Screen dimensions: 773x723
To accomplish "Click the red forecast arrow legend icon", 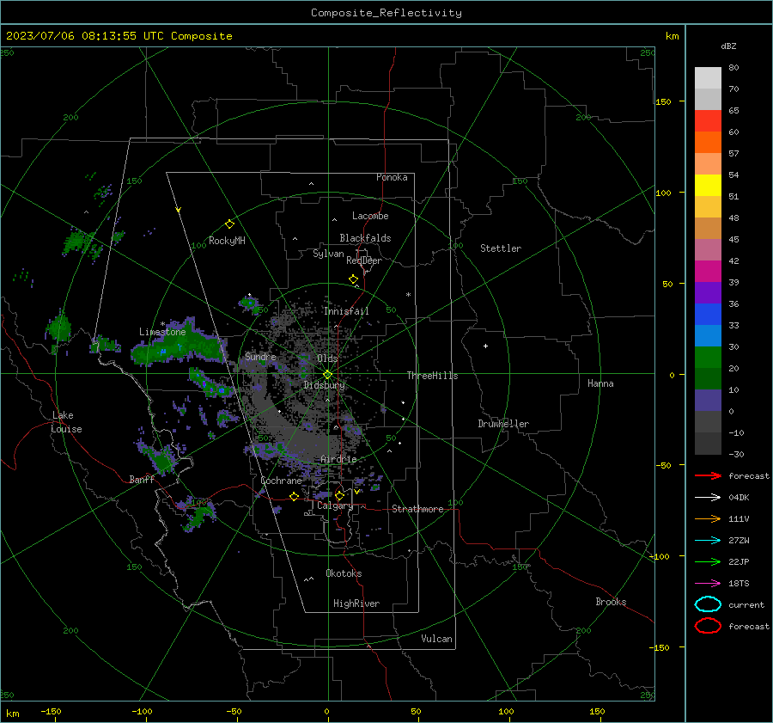I will point(708,475).
